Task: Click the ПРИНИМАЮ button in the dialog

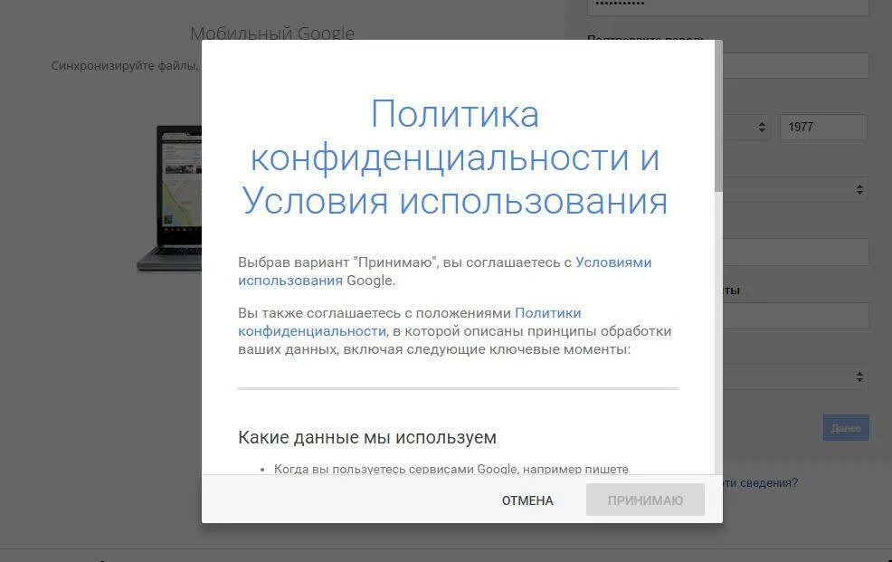Action: pos(645,500)
